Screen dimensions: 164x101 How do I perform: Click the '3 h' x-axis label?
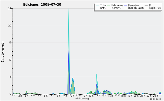pyautogui.click(x=26, y=96)
